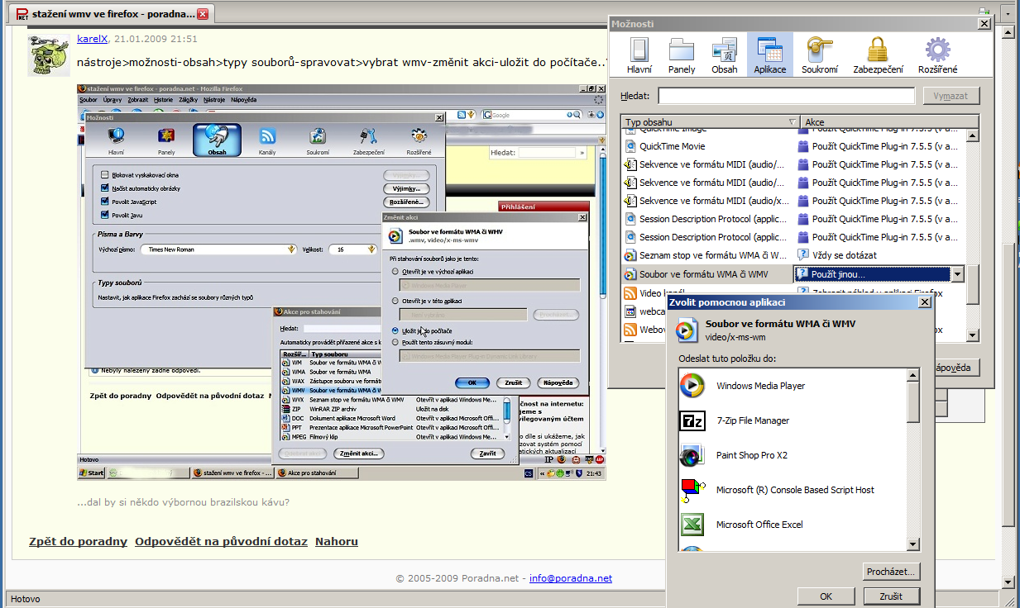The width and height of the screenshot is (1020, 608).
Task: Click the Procházet... browse button
Action: coord(890,572)
